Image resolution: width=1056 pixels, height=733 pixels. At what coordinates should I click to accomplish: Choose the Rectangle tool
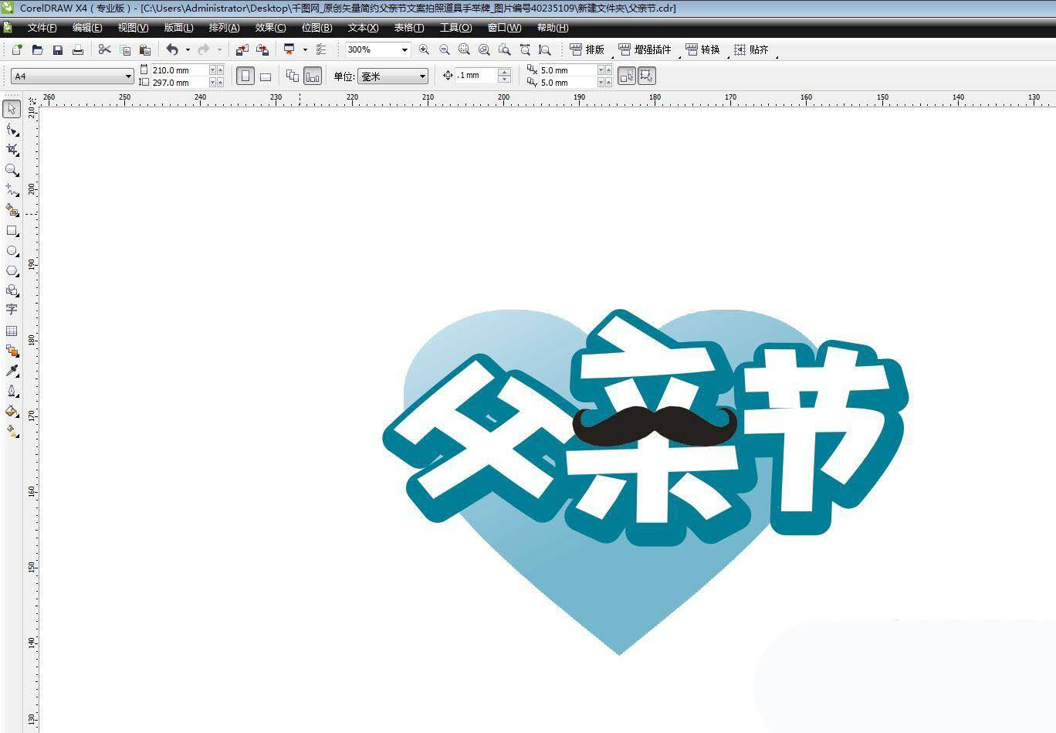click(12, 230)
